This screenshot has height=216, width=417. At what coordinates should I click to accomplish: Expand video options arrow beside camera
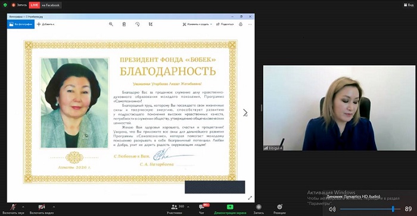point(54,207)
